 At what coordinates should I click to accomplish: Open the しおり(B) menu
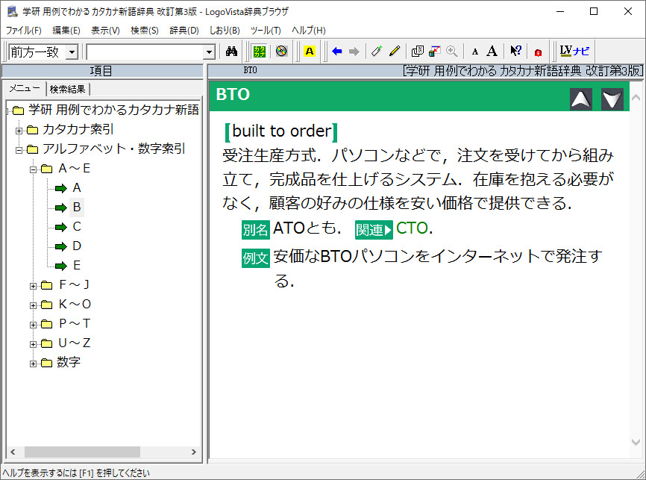(x=225, y=30)
